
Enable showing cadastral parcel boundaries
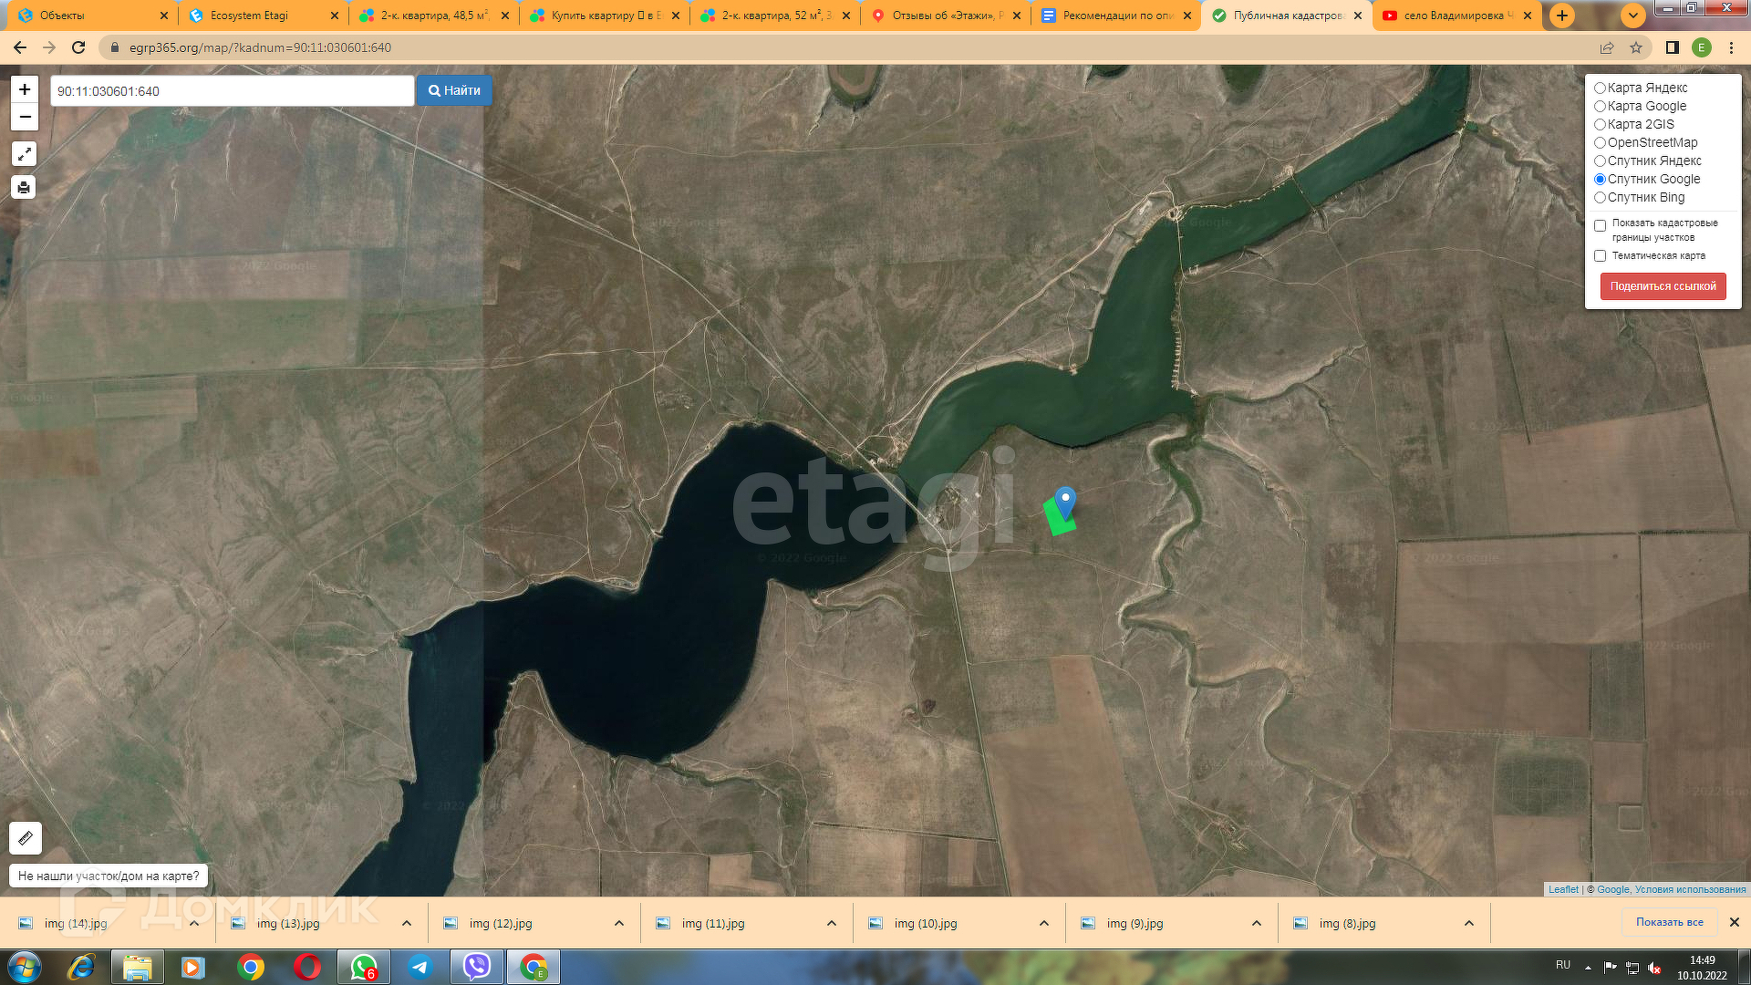pos(1600,225)
